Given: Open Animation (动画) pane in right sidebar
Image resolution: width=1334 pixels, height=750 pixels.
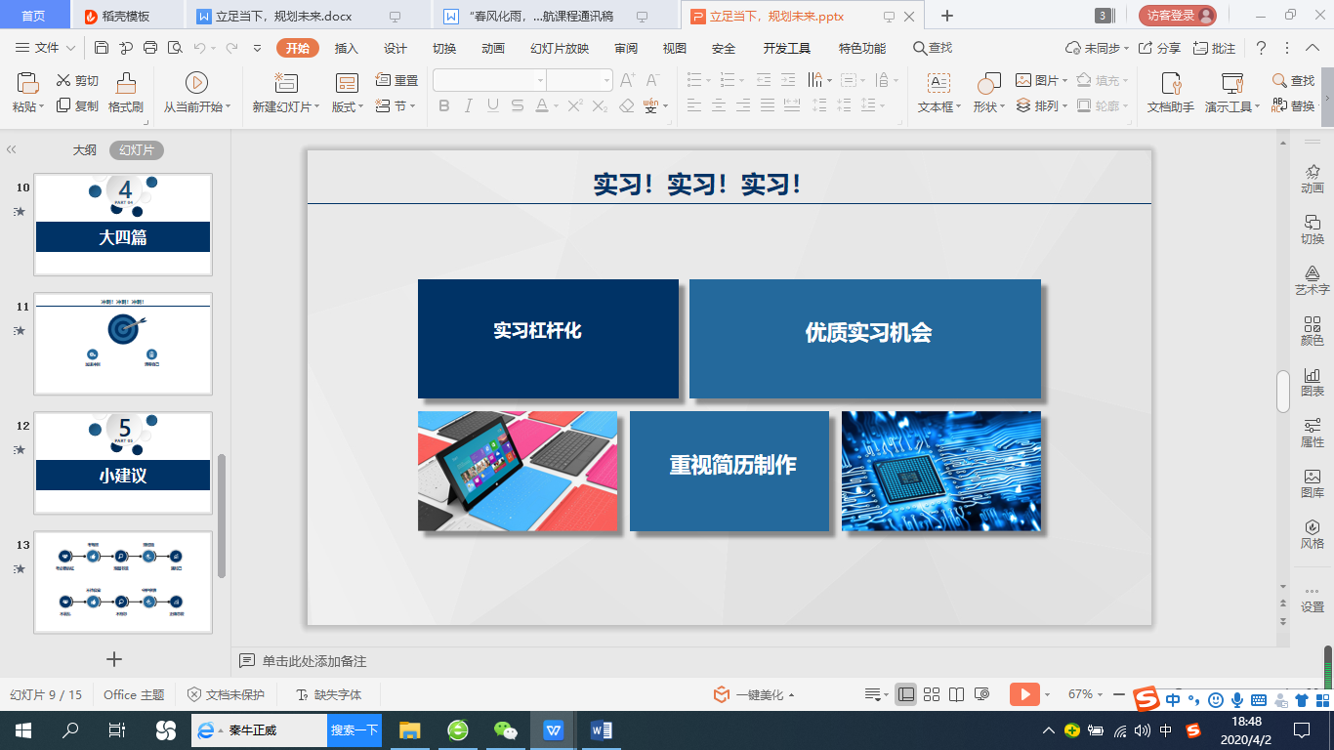Looking at the screenshot, I should (x=1313, y=178).
